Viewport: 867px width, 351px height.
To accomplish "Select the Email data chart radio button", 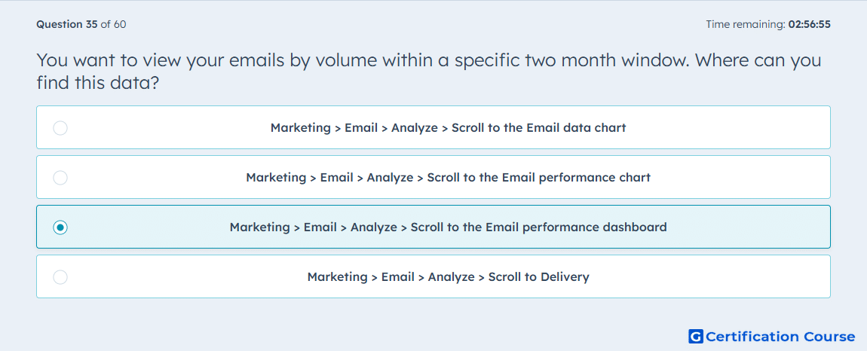I will point(60,128).
